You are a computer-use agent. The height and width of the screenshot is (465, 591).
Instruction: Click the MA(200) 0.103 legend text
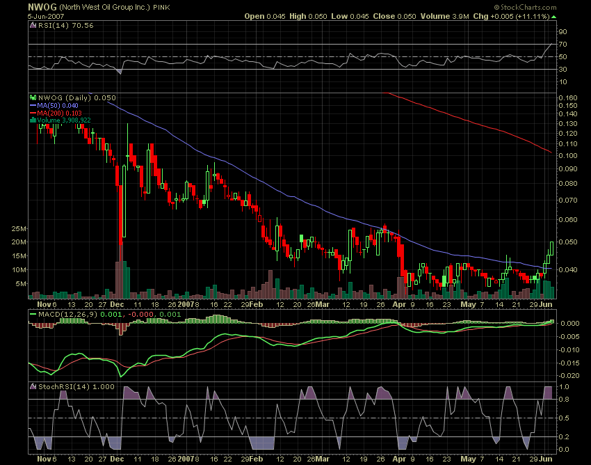pyautogui.click(x=59, y=113)
